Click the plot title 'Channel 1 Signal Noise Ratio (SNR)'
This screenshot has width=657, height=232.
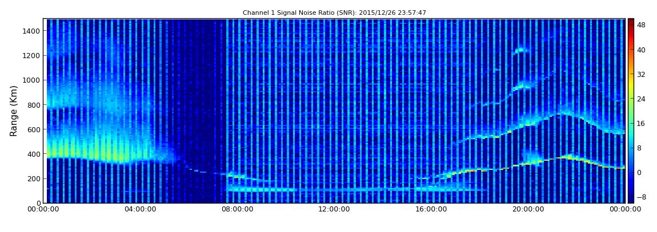(x=334, y=13)
